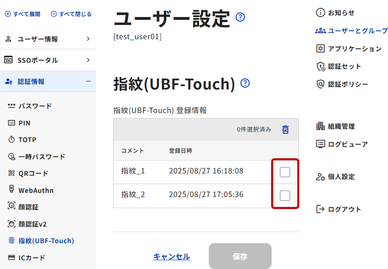This screenshot has width=388, height=269.
Task: Open the お知らせ info icon
Action: coord(321,13)
